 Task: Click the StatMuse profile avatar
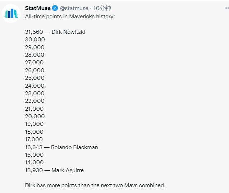click(x=12, y=13)
